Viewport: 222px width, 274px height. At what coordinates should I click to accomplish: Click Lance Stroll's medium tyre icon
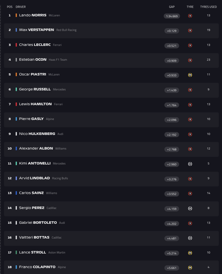coord(190,253)
